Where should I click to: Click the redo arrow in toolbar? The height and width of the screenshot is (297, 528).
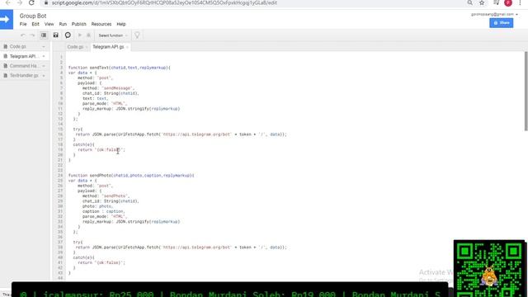coord(32,35)
